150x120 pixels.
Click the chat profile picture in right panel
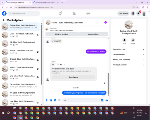coord(129,25)
